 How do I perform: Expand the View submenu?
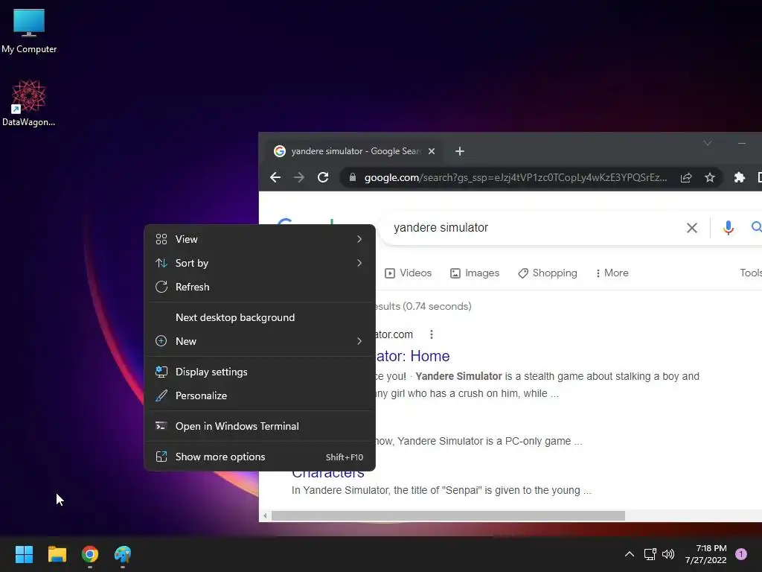(260, 239)
